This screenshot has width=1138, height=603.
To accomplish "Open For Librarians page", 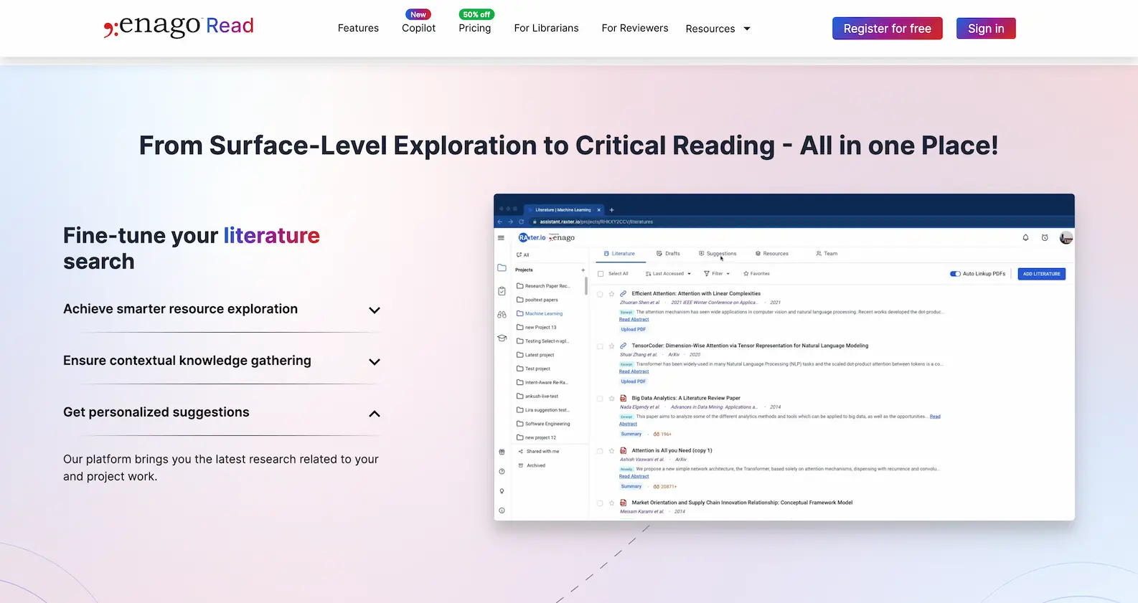I will click(x=546, y=28).
